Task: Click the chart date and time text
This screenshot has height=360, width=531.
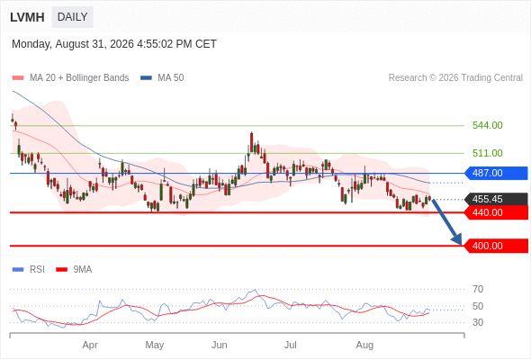Action: 114,44
